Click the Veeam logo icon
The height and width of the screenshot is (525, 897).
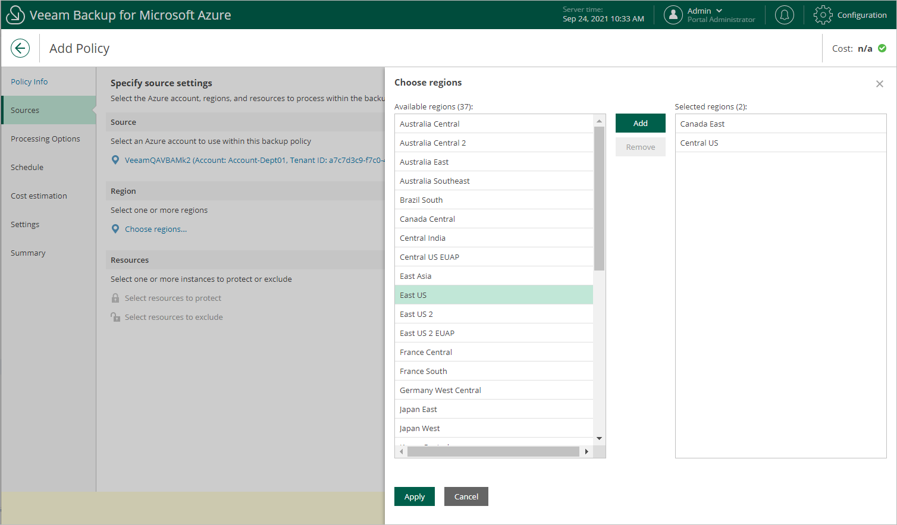15,15
